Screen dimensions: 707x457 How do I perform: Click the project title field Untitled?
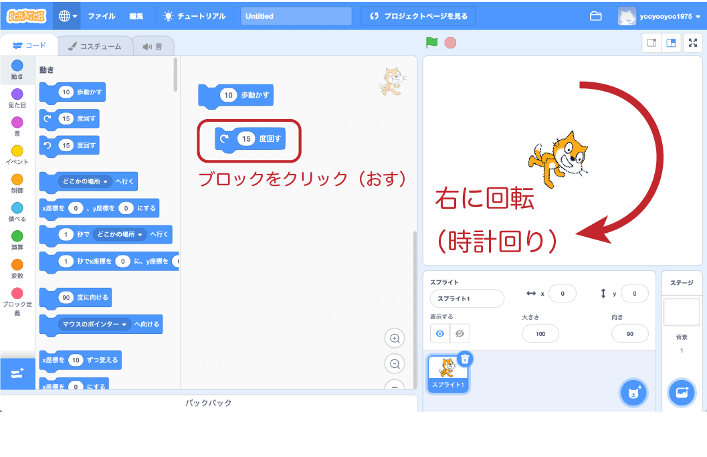click(x=296, y=16)
